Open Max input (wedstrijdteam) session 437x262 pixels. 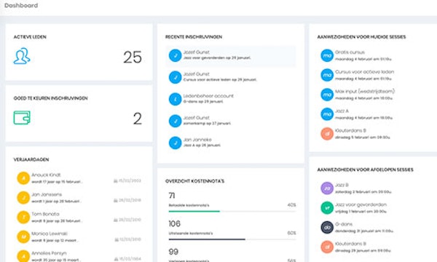pos(365,91)
